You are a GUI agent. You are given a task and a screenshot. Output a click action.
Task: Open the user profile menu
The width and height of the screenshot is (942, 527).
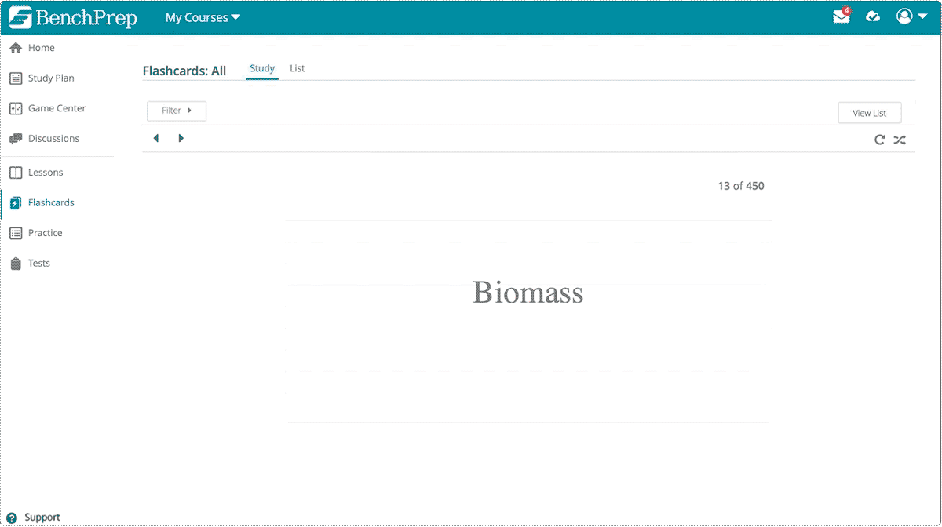tap(911, 16)
